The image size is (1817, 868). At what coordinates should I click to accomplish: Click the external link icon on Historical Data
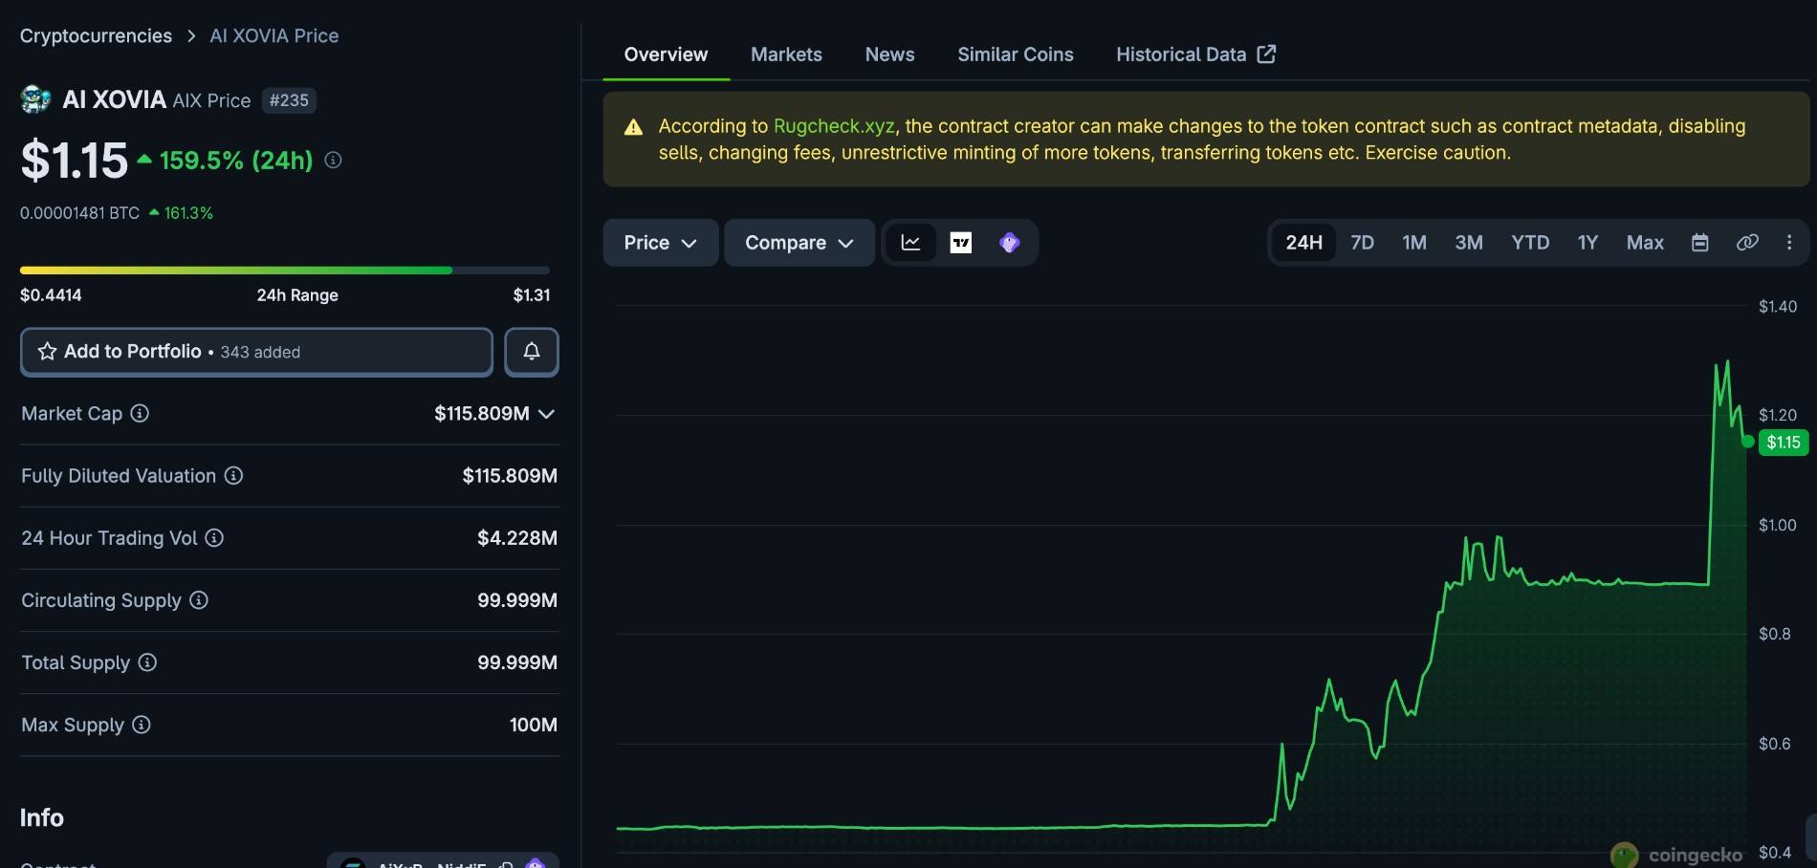coord(1266,54)
